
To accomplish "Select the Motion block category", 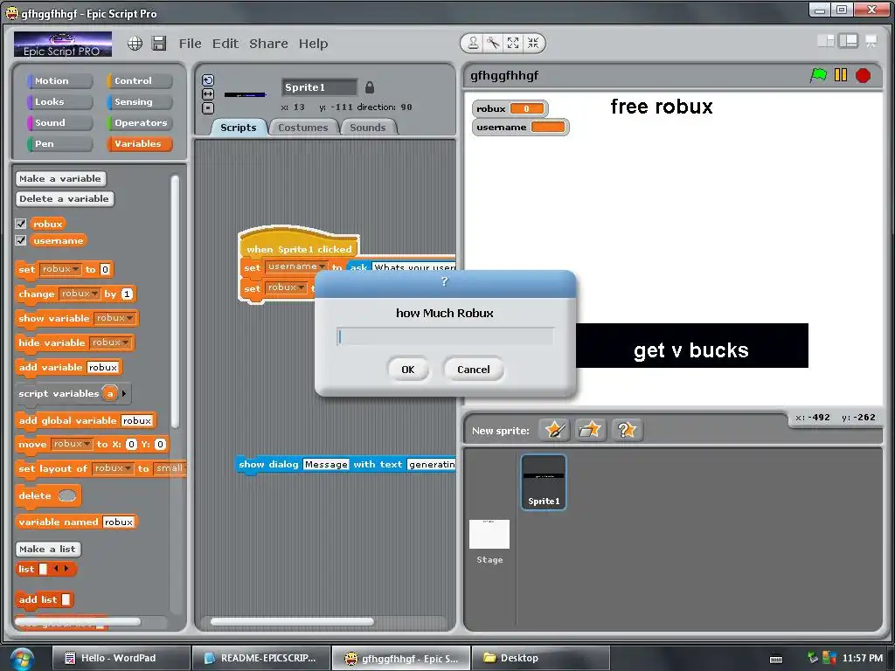I will point(59,81).
